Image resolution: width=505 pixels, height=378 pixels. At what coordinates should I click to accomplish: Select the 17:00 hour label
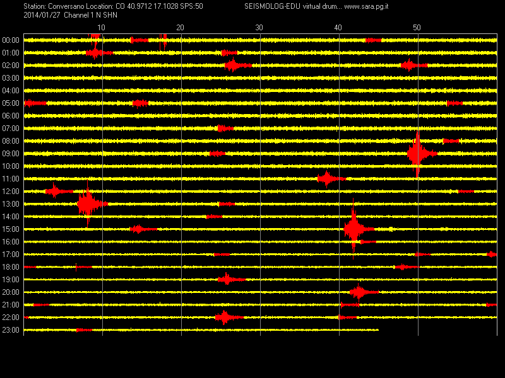click(x=11, y=255)
